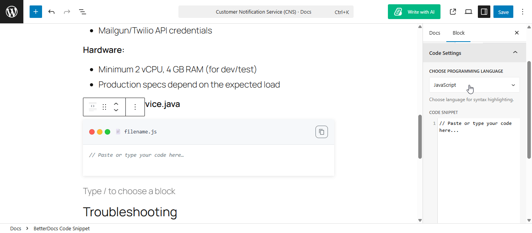532x233 pixels.
Task: Undo the last change
Action: coord(51,12)
